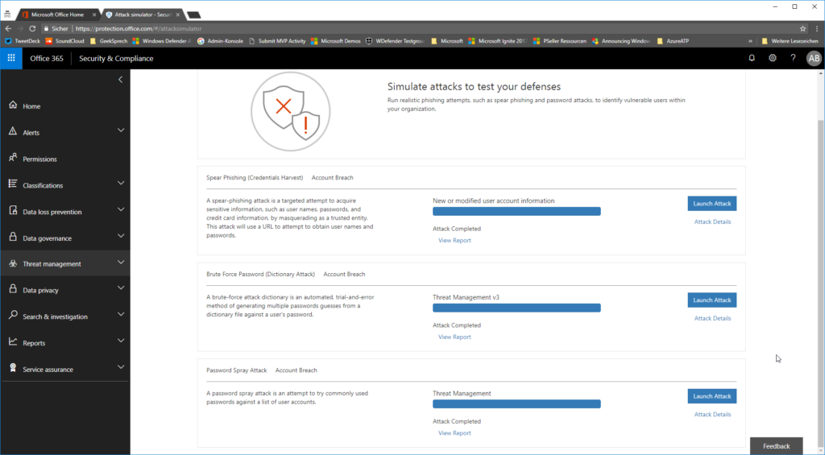This screenshot has height=455, width=825.
Task: Click the Password Spray progress bar
Action: pyautogui.click(x=516, y=404)
